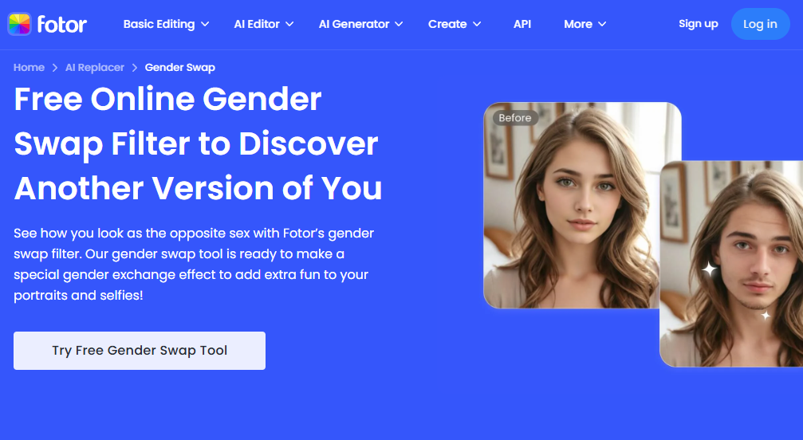The image size is (803, 440).
Task: Click the small sparkle icon near the portrait's chin
Action: coord(765,316)
